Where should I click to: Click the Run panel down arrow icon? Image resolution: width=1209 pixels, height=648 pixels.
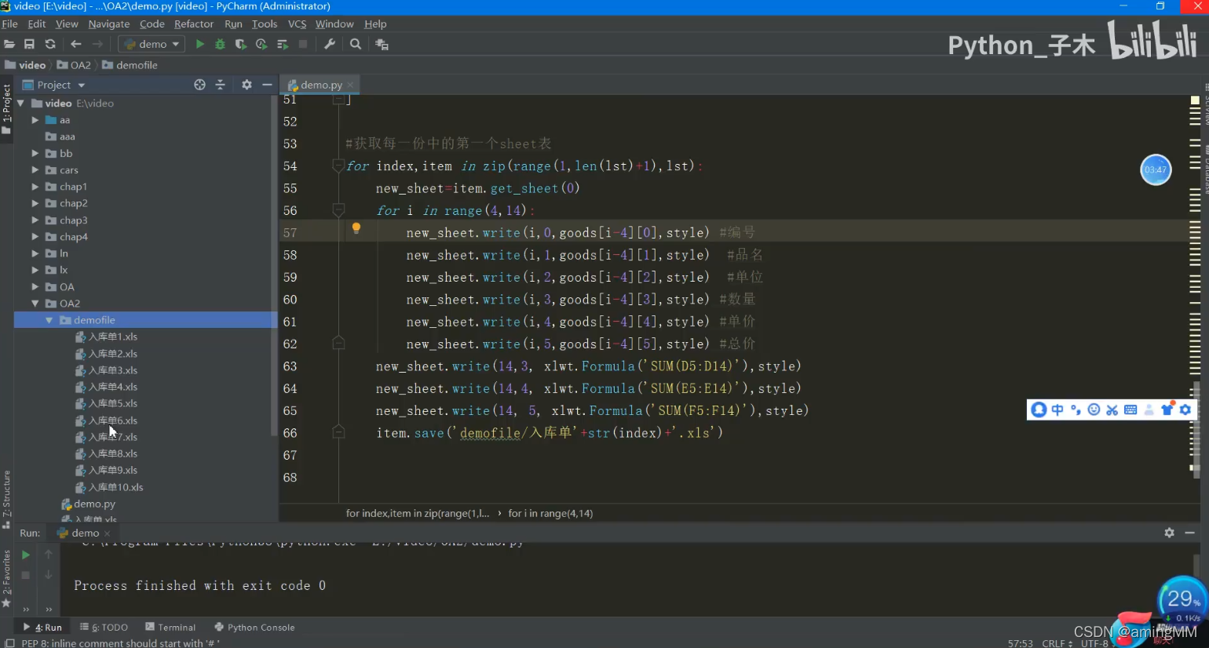(x=49, y=575)
